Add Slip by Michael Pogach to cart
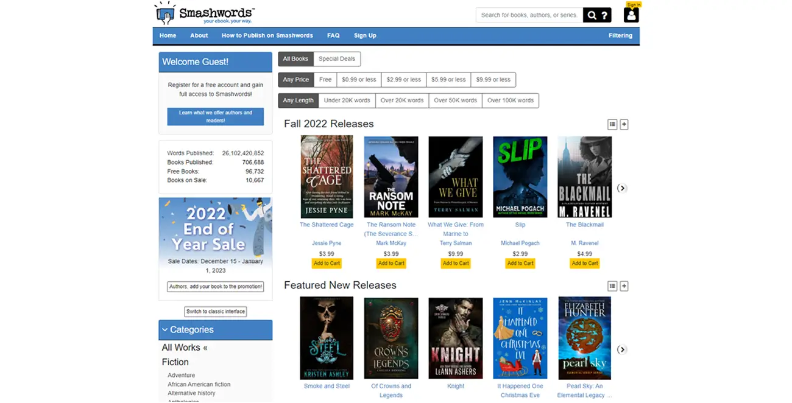 520,263
